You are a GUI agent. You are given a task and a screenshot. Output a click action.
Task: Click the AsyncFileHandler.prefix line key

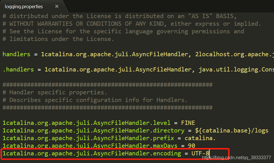(x=88, y=138)
